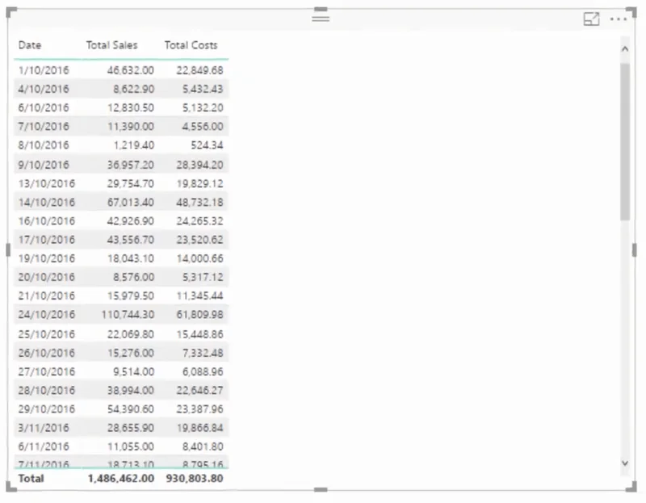Viewport: 646px width, 503px height.
Task: Select date cell 21/10/2016
Action: coord(47,296)
